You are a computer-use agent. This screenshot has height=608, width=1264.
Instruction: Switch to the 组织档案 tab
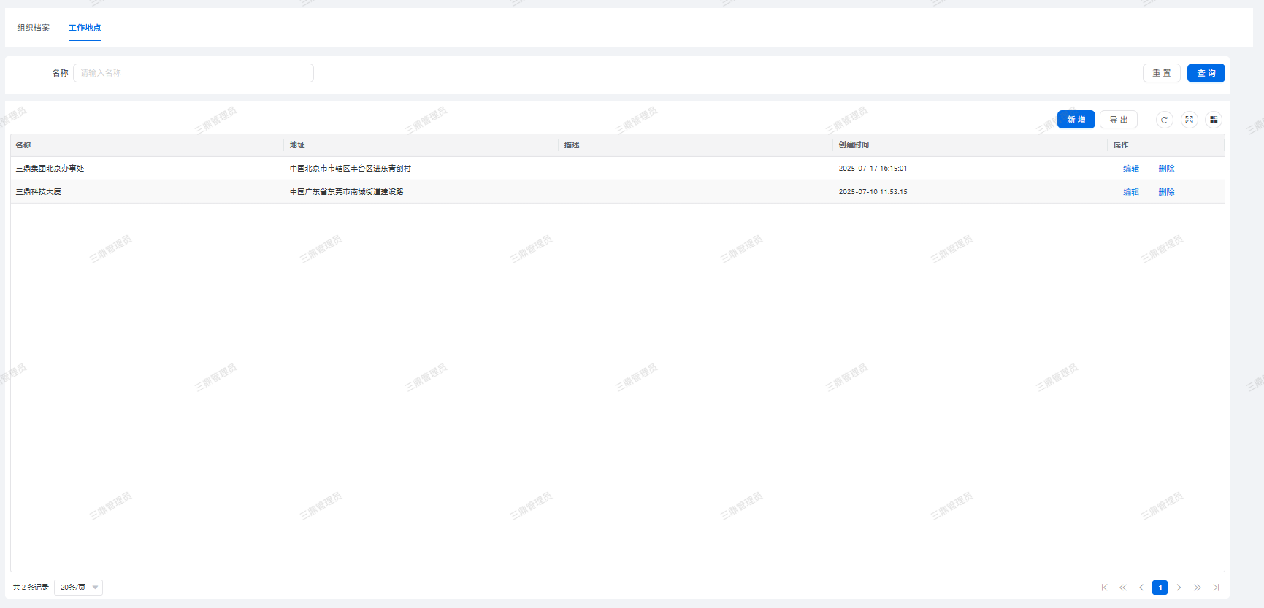click(34, 28)
